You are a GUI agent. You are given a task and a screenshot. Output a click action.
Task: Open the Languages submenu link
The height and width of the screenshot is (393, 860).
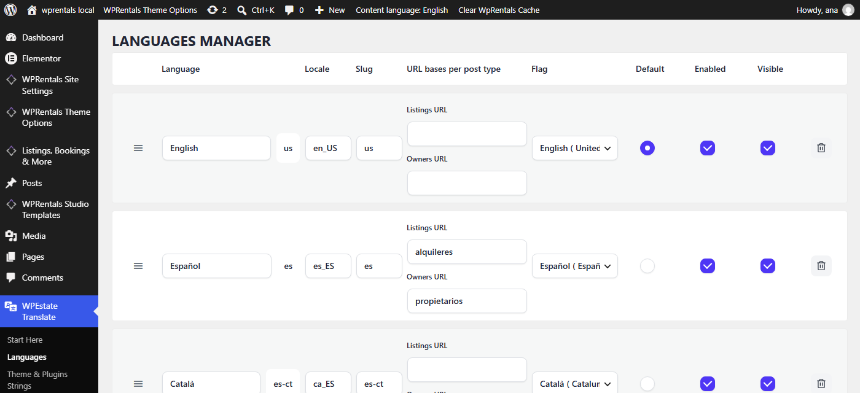coord(27,357)
